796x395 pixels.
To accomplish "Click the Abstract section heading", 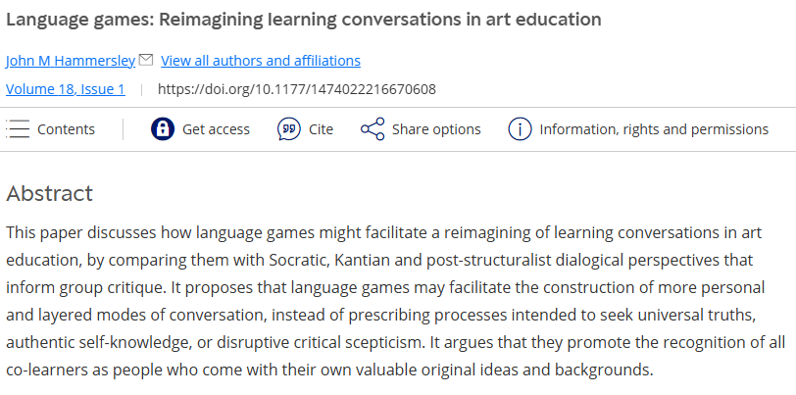I will (x=49, y=193).
